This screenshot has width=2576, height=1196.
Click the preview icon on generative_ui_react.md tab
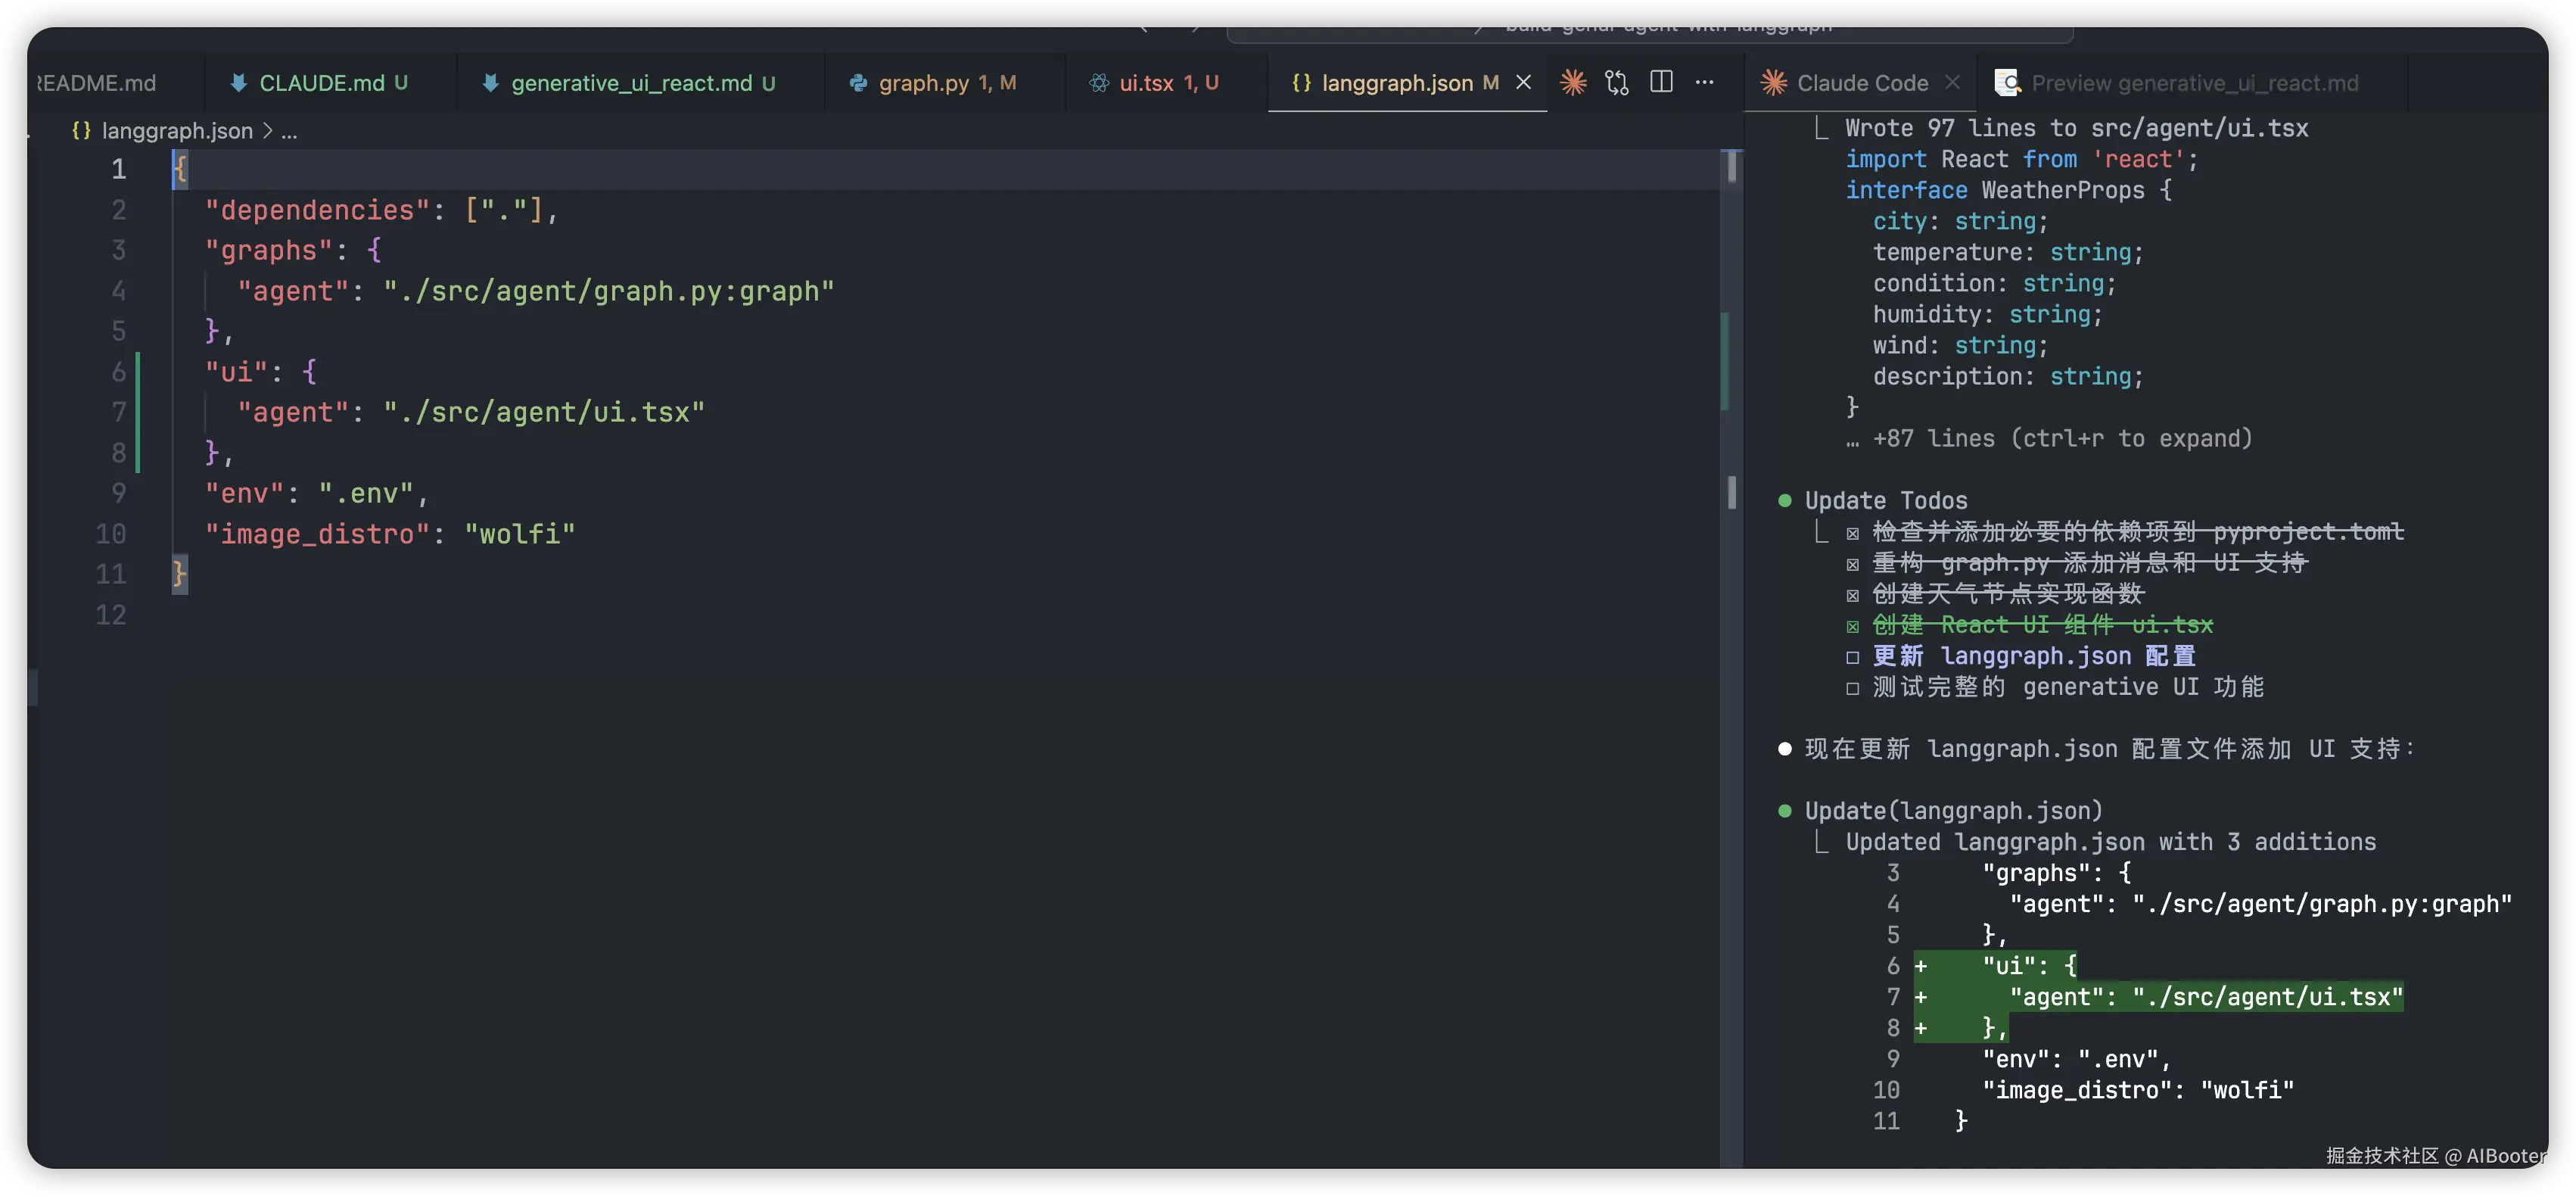tap(2007, 83)
